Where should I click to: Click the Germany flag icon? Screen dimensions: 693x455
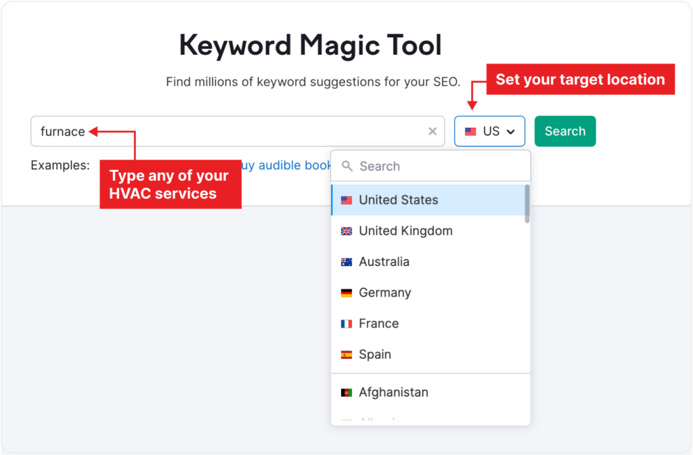pyautogui.click(x=346, y=292)
